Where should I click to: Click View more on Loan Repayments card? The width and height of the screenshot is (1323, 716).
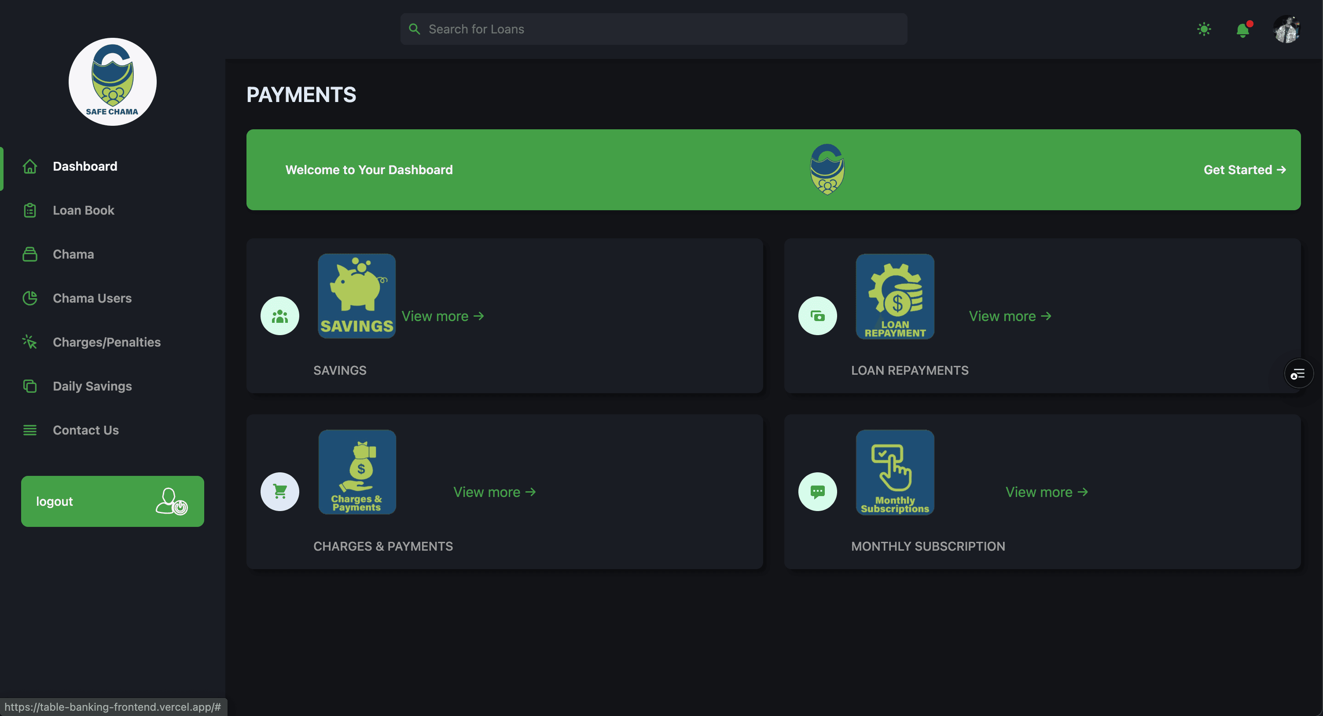click(x=1009, y=316)
